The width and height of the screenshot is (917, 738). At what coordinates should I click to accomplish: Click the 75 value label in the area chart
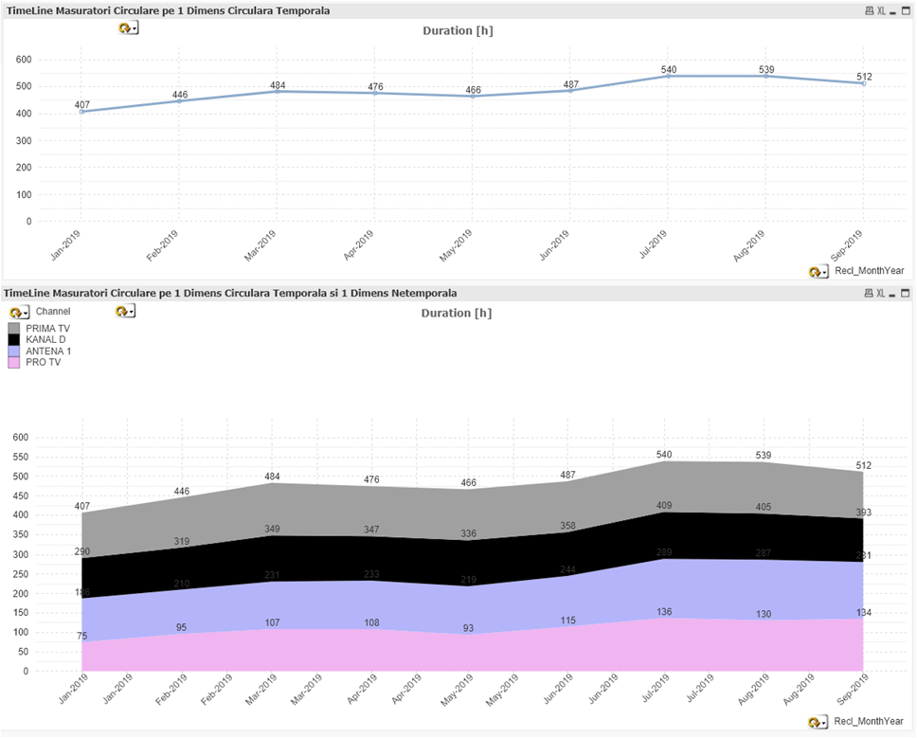point(81,637)
